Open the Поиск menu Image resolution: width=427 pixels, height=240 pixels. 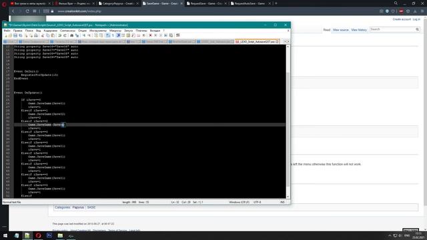click(29, 31)
